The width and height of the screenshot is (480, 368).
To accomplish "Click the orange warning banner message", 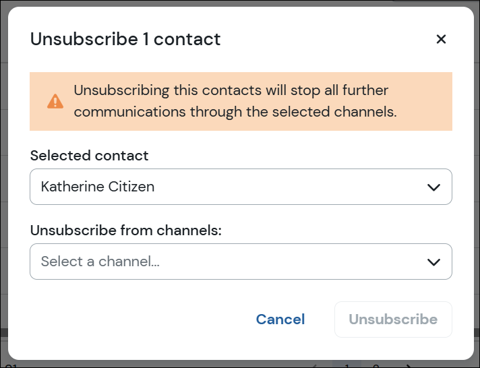I will click(x=241, y=101).
